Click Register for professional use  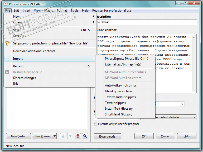click(x=112, y=11)
